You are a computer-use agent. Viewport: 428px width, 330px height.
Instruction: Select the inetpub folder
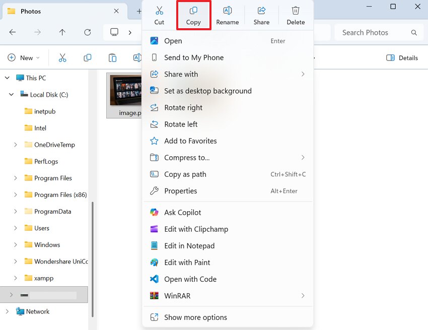tap(40, 111)
